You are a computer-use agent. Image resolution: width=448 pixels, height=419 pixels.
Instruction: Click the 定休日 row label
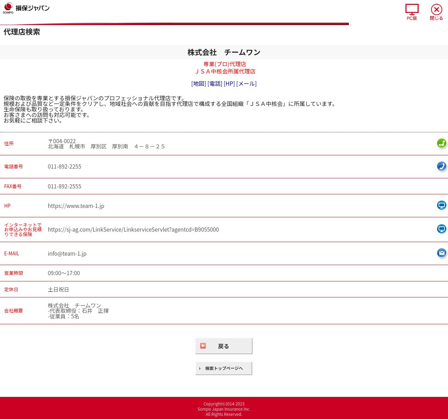tap(11, 289)
